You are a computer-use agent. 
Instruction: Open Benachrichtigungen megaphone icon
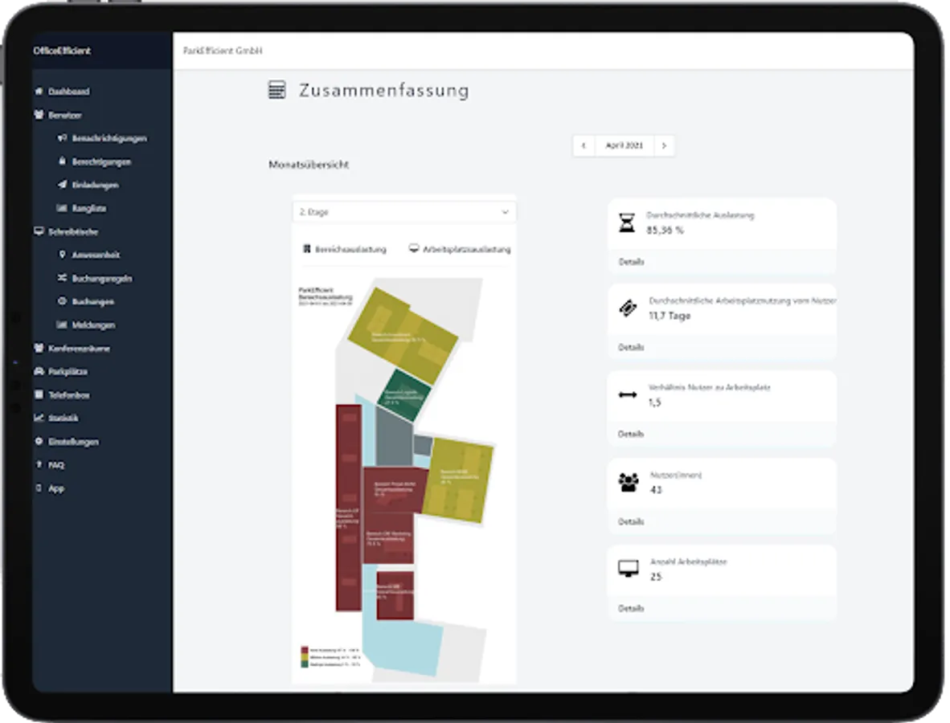(x=62, y=138)
